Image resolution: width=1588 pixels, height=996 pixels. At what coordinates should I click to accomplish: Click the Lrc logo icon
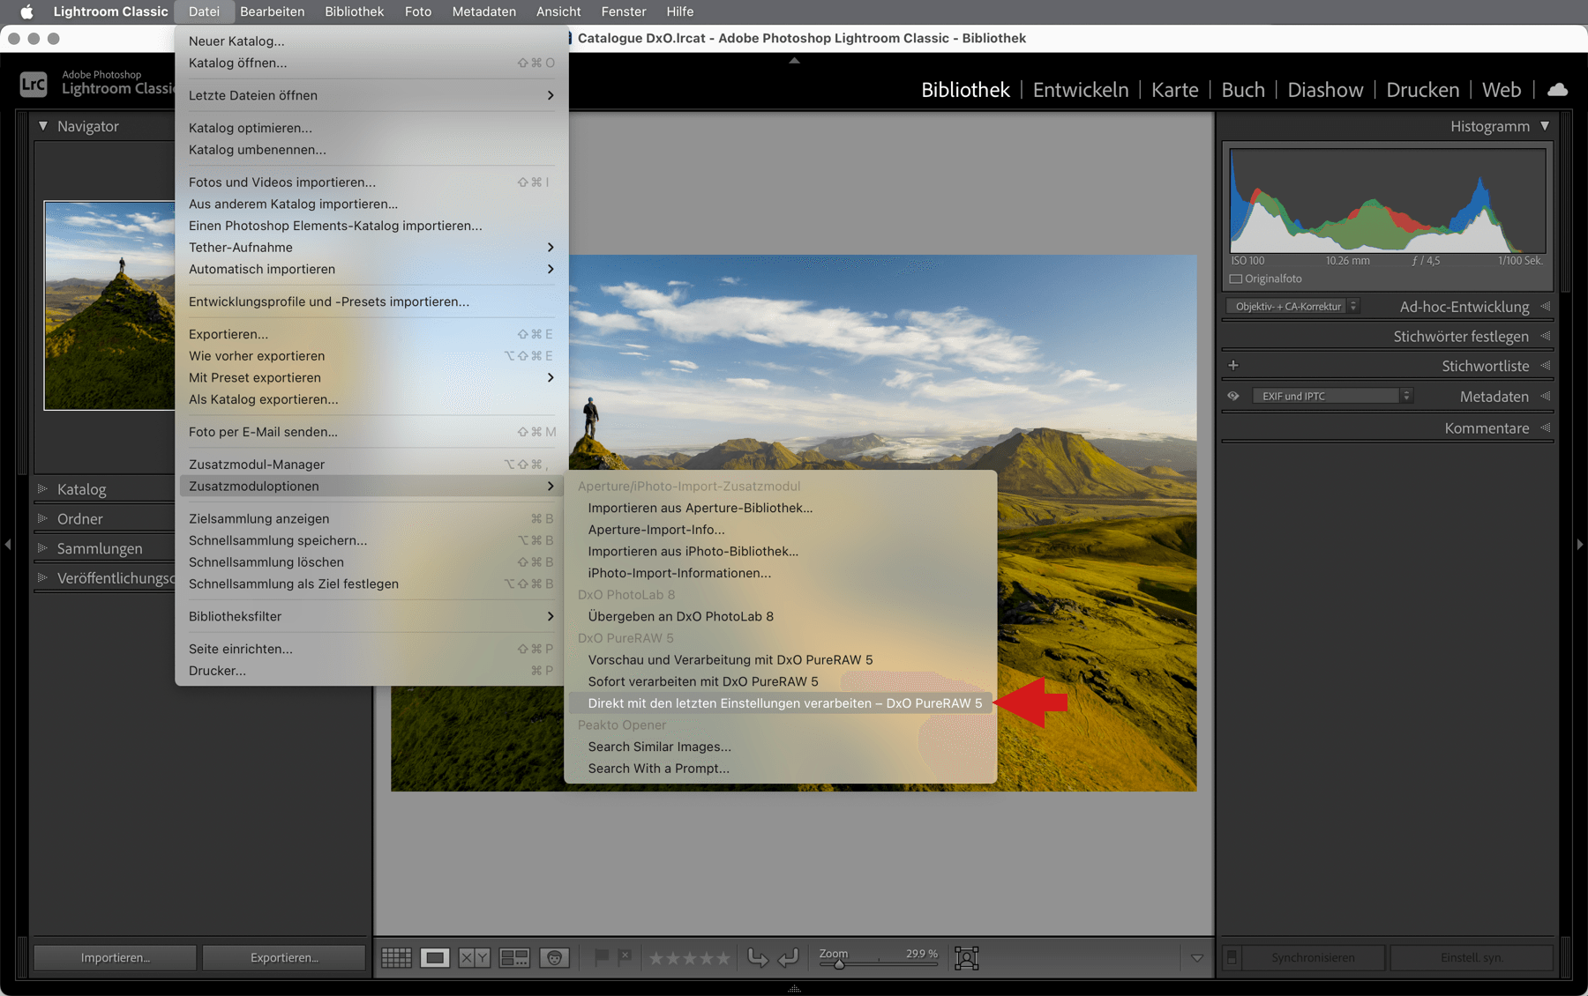34,84
